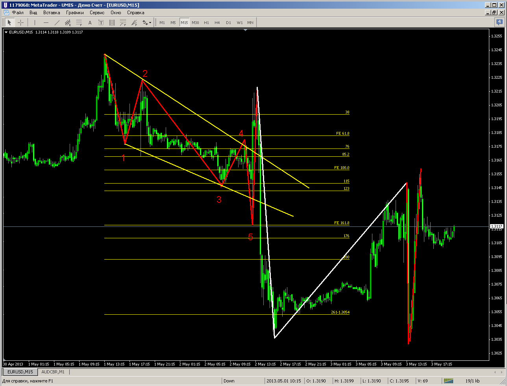Switch to the AUDCBR,M1 chart tab
The width and height of the screenshot is (507, 386).
point(53,372)
